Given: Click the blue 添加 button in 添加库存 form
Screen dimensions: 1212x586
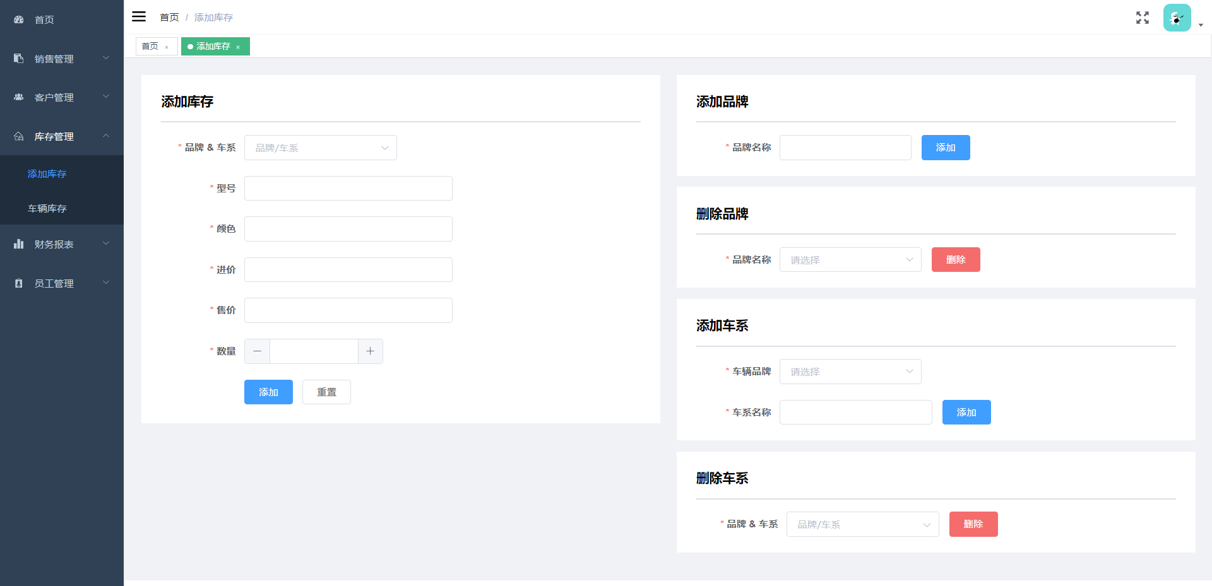Looking at the screenshot, I should 268,392.
